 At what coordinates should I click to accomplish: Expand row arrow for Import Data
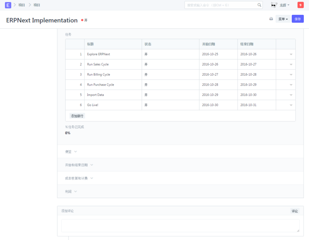pos(291,95)
